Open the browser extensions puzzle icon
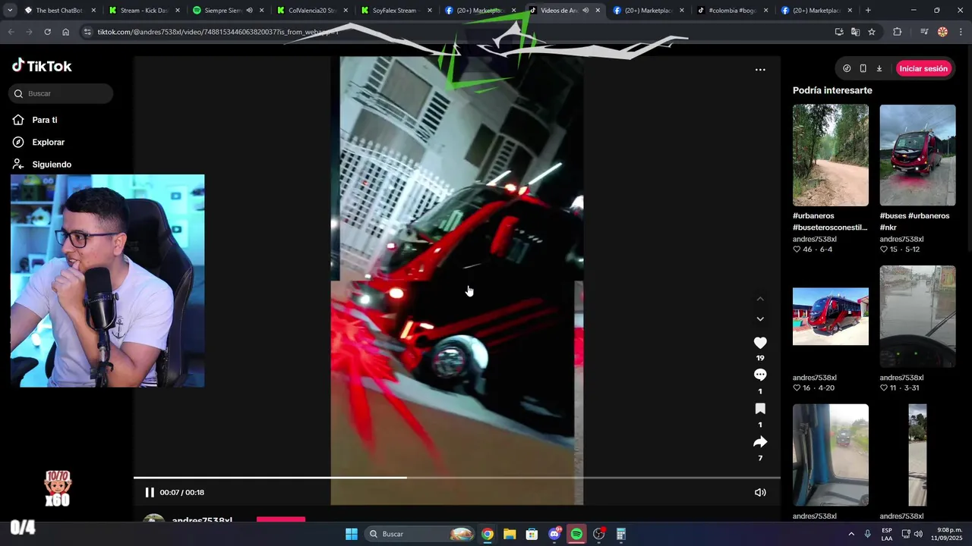 pyautogui.click(x=898, y=32)
